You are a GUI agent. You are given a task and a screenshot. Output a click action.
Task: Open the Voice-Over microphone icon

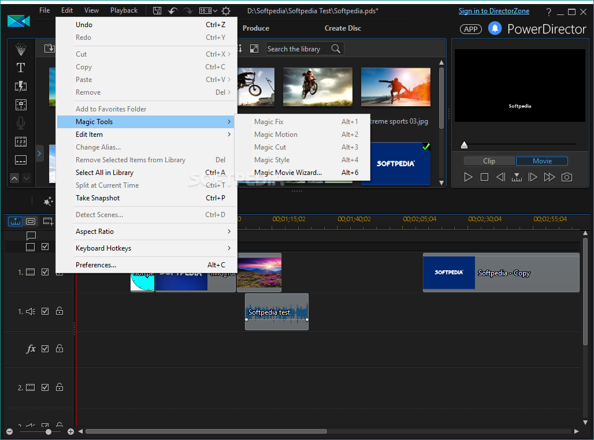(x=21, y=123)
